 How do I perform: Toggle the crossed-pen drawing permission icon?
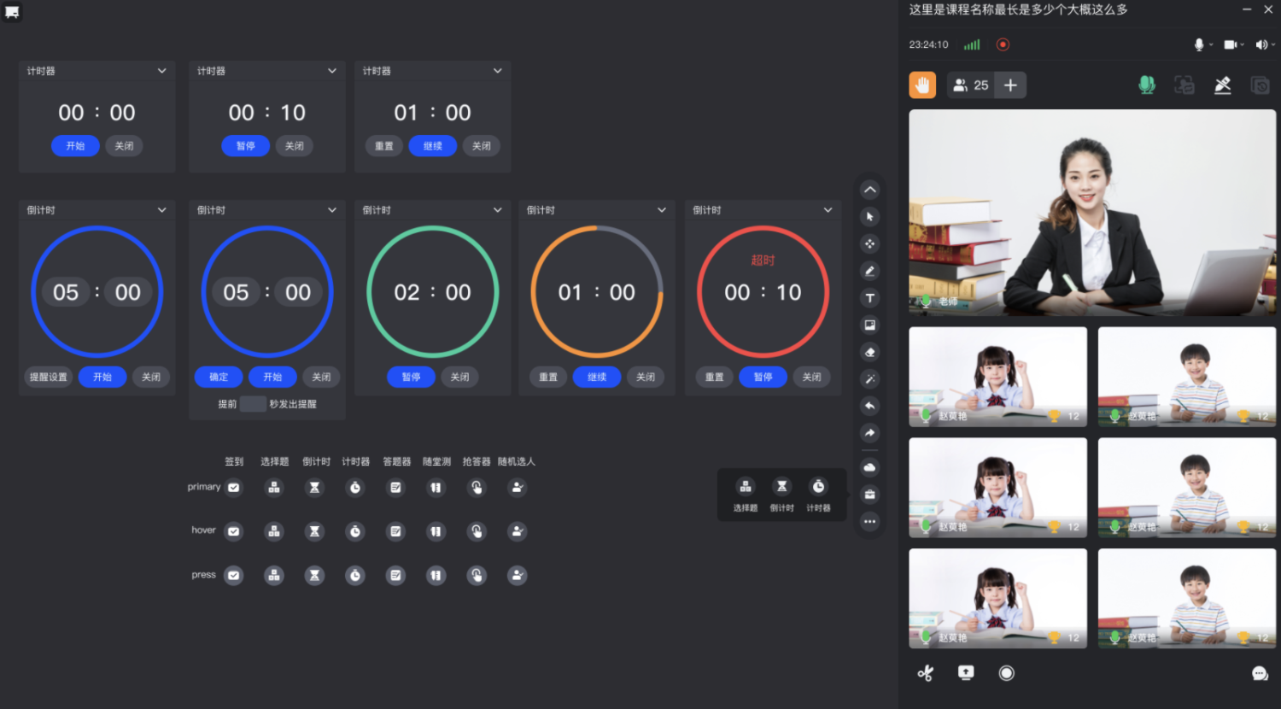tap(1223, 85)
